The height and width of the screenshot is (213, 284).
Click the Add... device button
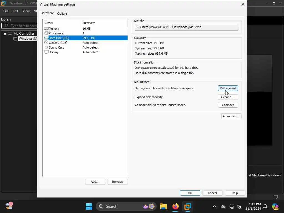click(x=95, y=182)
